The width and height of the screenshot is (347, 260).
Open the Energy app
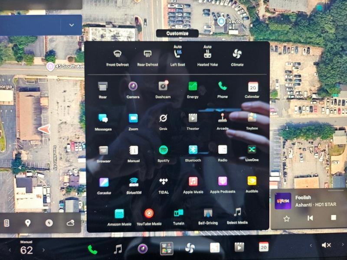coord(193,90)
